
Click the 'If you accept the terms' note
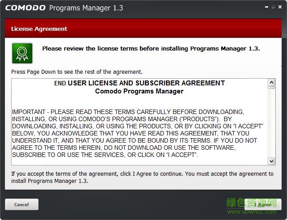[x=142, y=177]
